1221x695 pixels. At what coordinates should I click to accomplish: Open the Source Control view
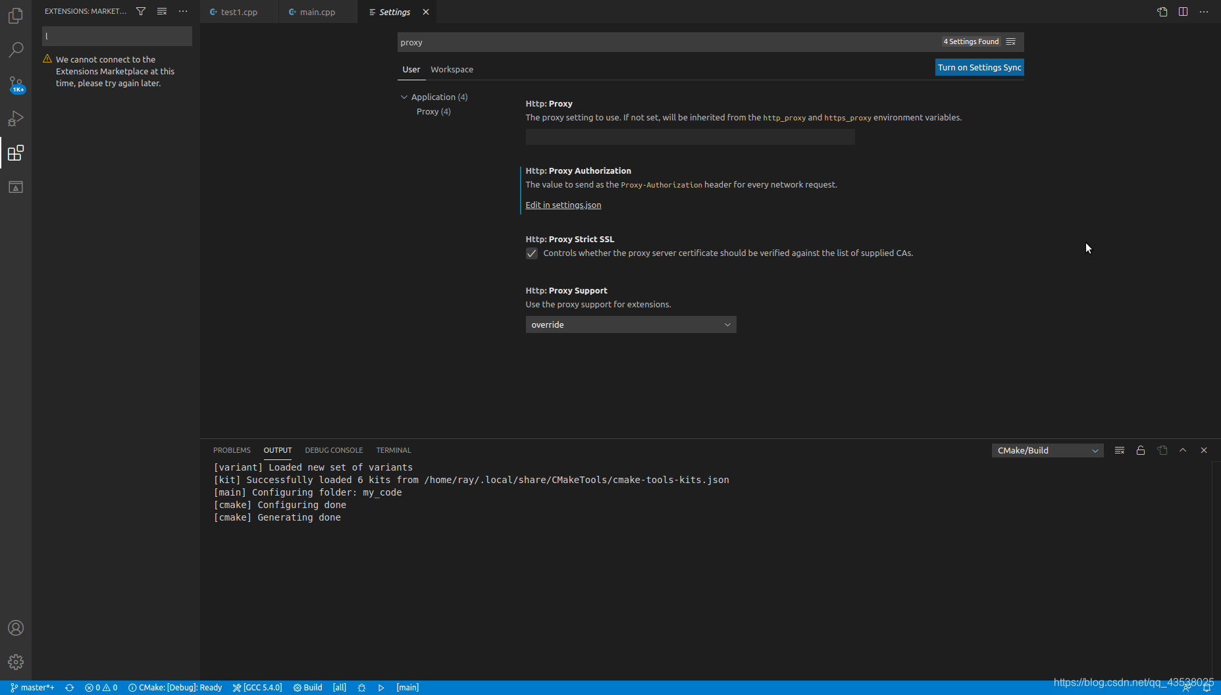(16, 84)
